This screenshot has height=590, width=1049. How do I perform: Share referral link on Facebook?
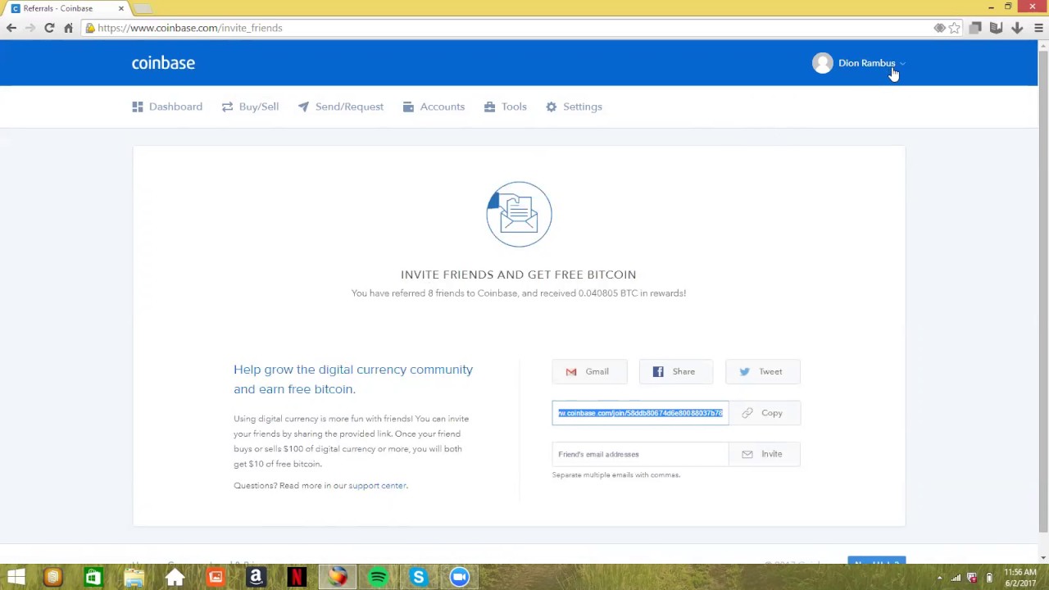[675, 372]
